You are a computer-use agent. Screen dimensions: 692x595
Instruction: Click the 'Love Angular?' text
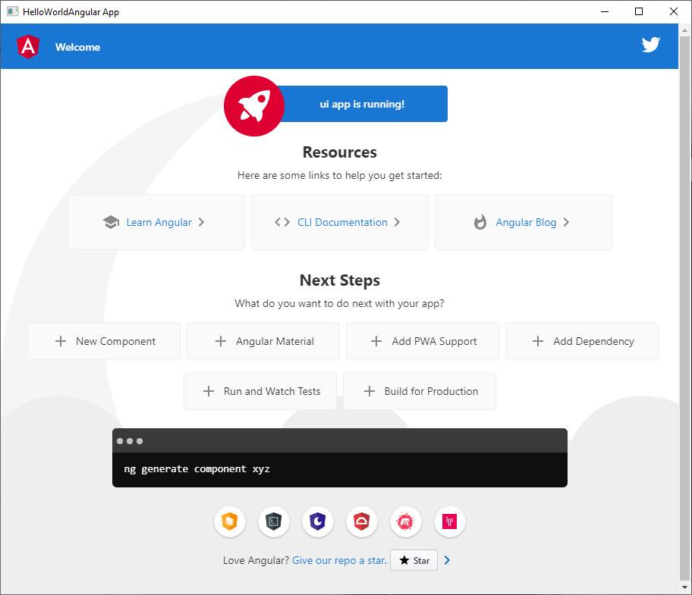(x=256, y=560)
